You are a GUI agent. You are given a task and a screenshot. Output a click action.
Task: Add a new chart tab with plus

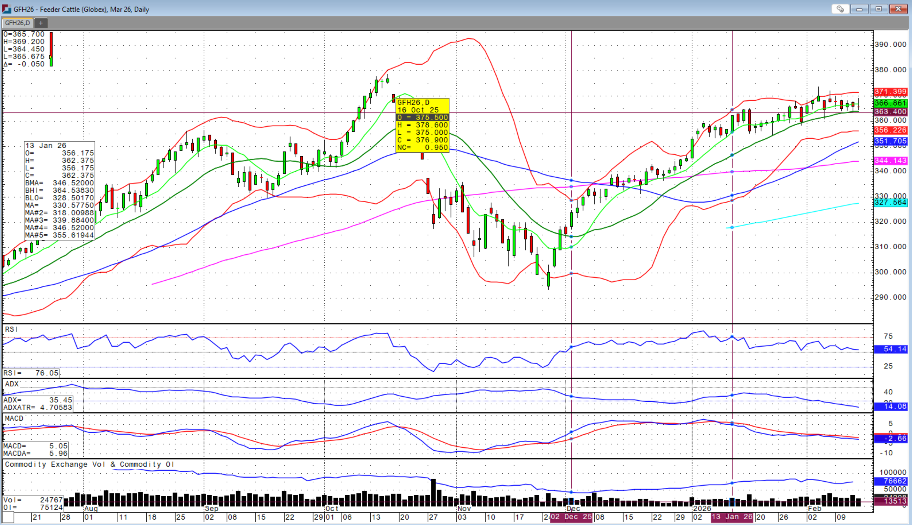[x=41, y=23]
